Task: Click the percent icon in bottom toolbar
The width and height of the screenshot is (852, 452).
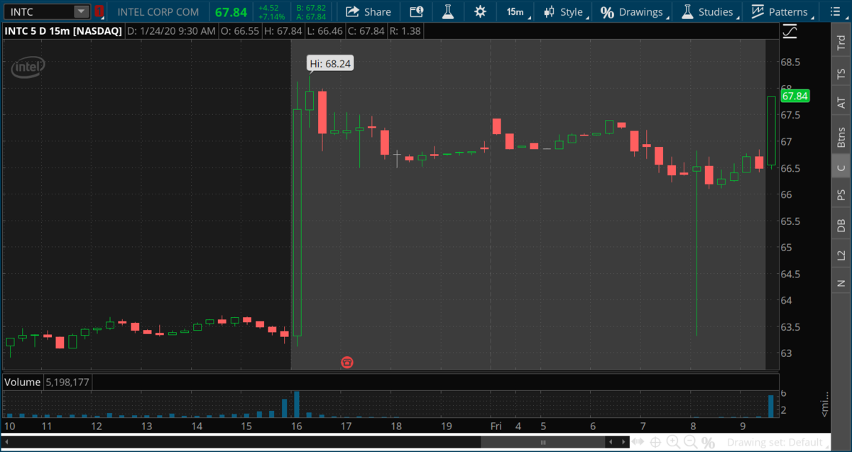Action: coord(708,442)
